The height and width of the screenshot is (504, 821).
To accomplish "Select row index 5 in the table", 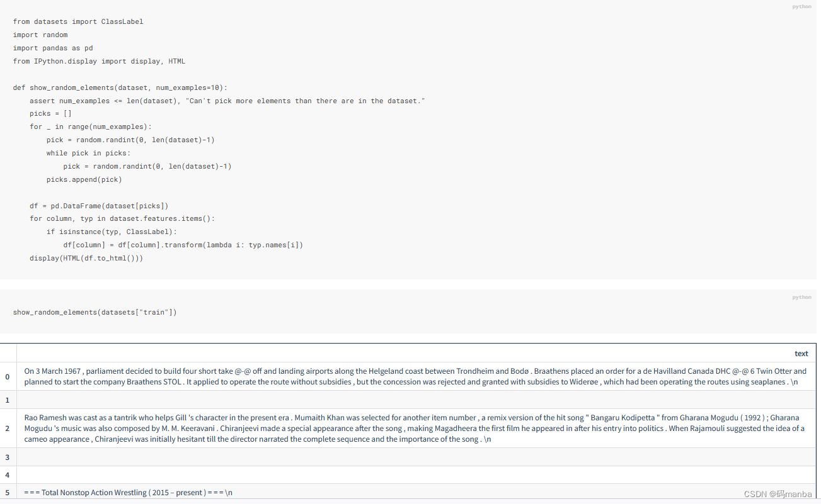I will [x=8, y=493].
